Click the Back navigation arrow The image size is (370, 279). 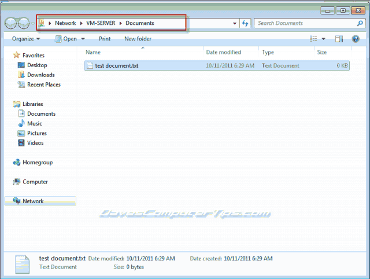tap(11, 23)
